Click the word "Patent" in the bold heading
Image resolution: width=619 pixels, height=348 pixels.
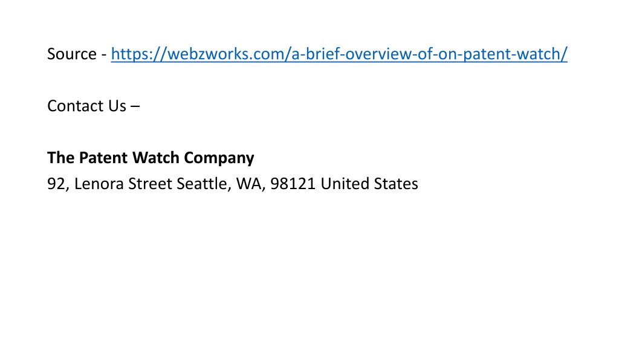(x=103, y=158)
